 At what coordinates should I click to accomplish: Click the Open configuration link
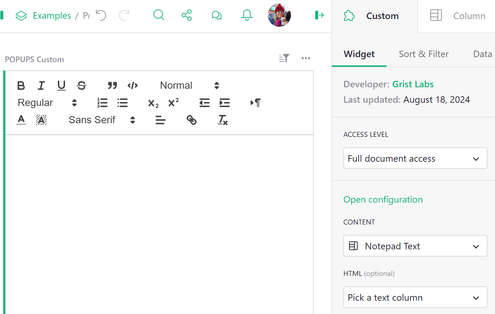[383, 200]
